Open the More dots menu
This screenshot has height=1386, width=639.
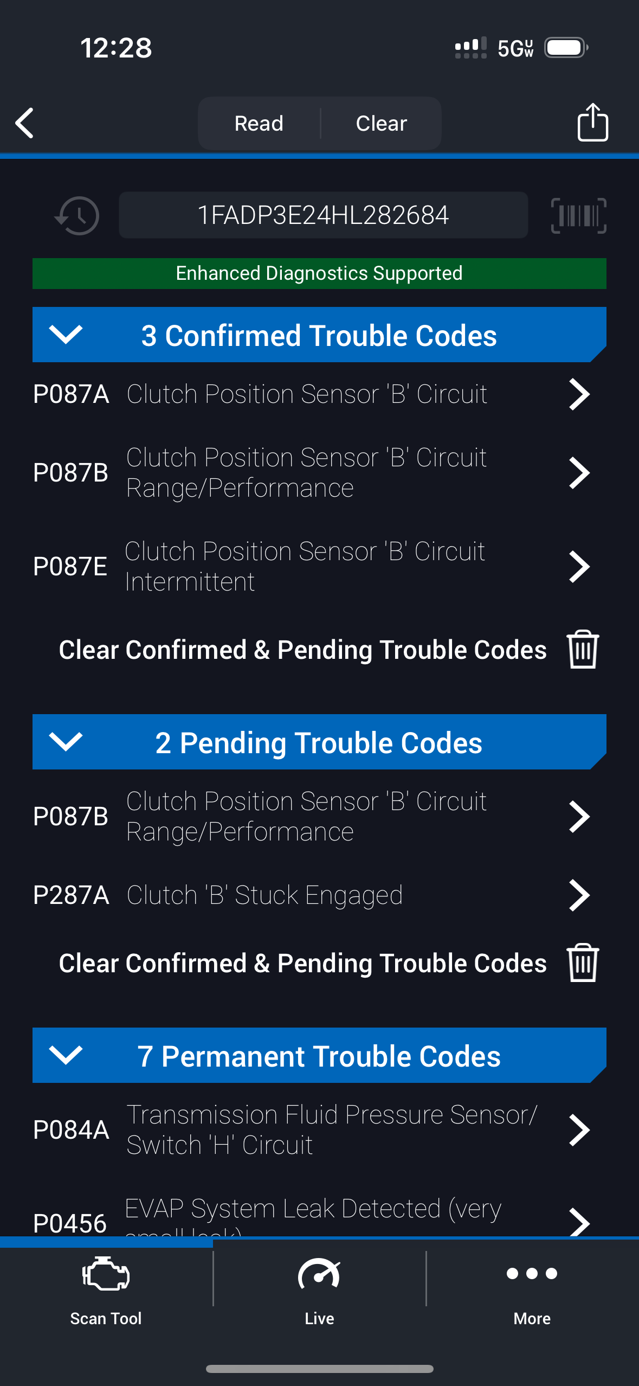pyautogui.click(x=532, y=1273)
